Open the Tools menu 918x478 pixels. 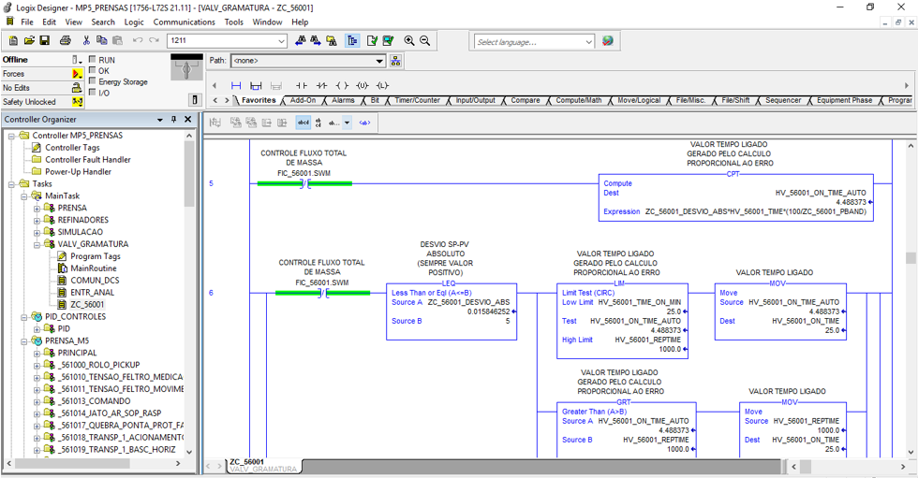[233, 22]
